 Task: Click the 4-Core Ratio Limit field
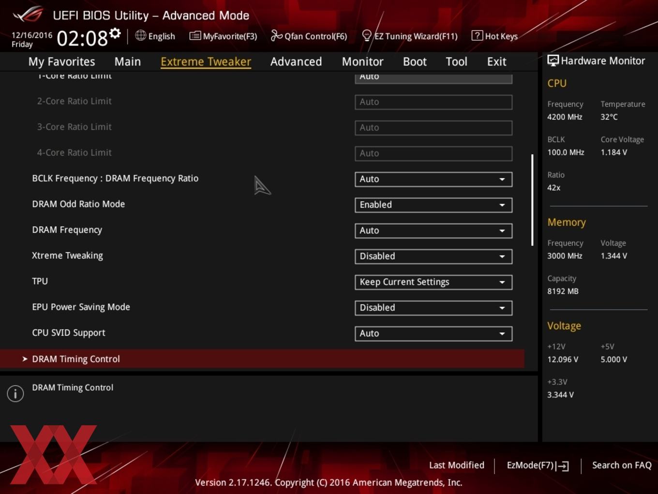434,154
